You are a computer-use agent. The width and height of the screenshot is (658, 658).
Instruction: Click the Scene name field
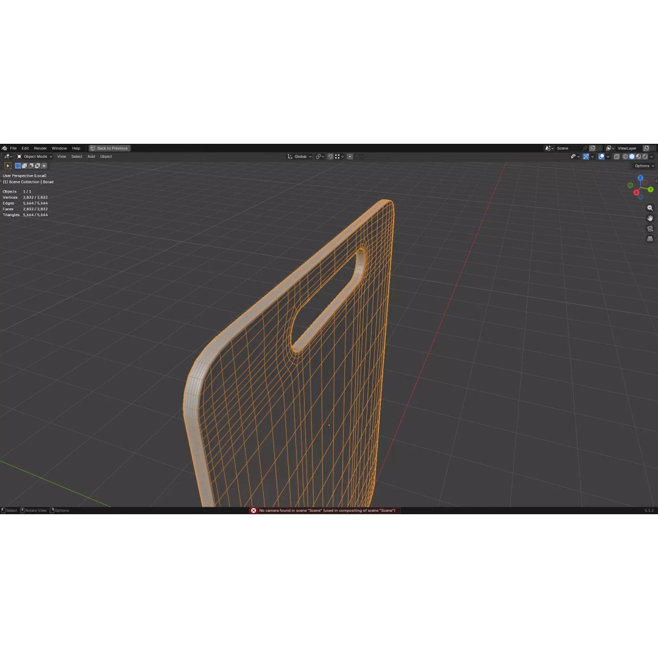[x=568, y=148]
